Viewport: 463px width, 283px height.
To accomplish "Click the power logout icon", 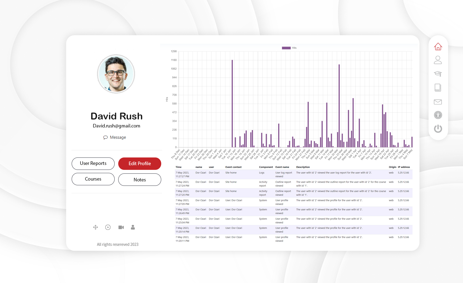I will pyautogui.click(x=438, y=129).
